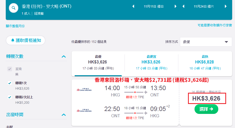
Task: Uncheck the 轉機1次 filter
Action: (x=10, y=83)
